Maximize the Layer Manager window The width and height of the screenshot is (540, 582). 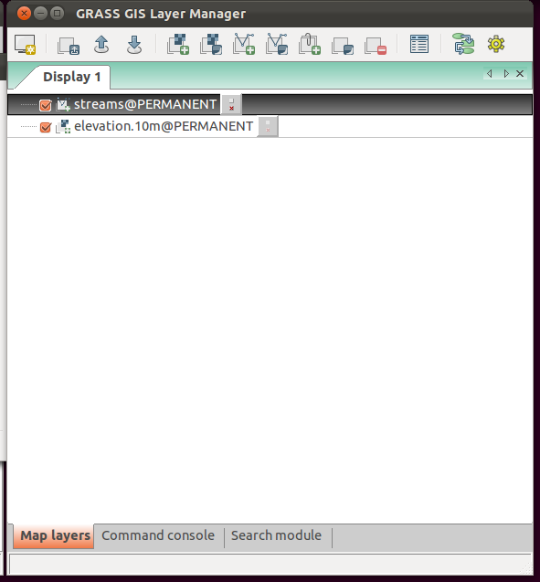click(x=57, y=14)
